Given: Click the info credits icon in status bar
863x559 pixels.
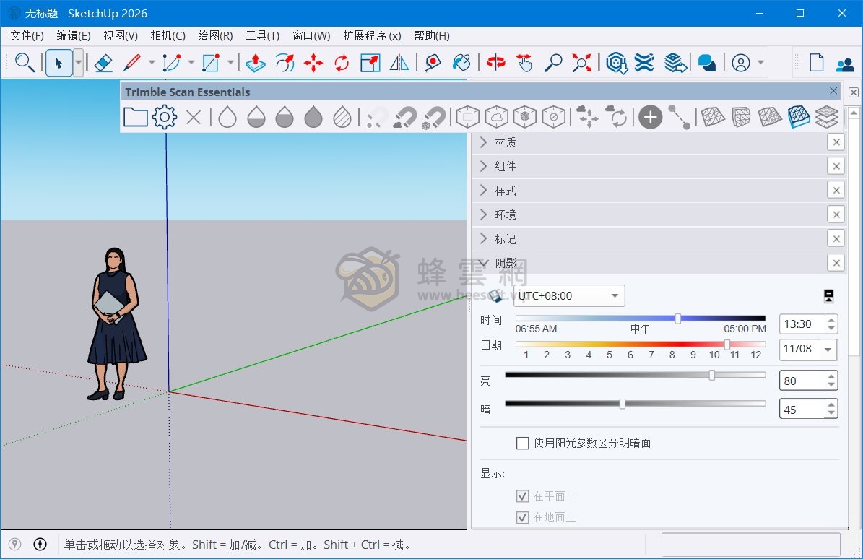Looking at the screenshot, I should click(40, 544).
